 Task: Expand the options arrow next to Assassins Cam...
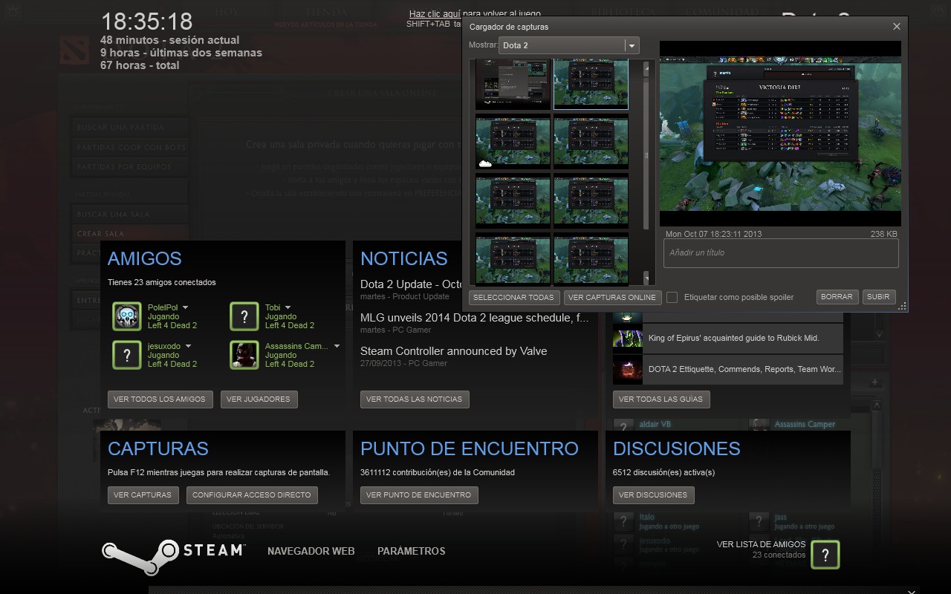pos(337,346)
